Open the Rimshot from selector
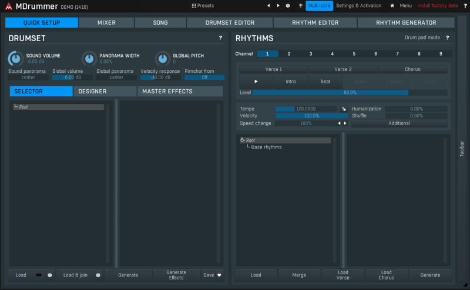 pos(204,77)
